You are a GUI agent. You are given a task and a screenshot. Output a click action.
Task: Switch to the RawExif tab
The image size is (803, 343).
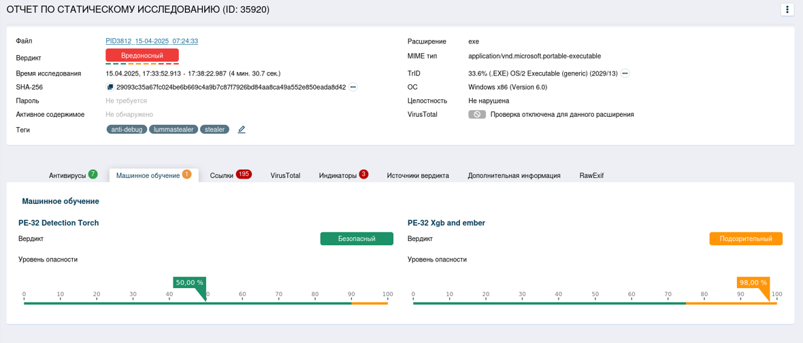coord(591,175)
